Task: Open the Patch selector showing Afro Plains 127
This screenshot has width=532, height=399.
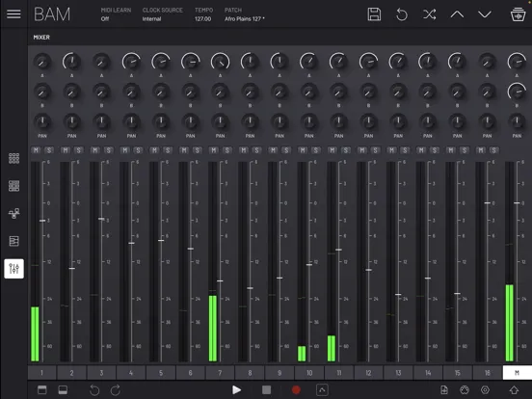Action: (244, 14)
